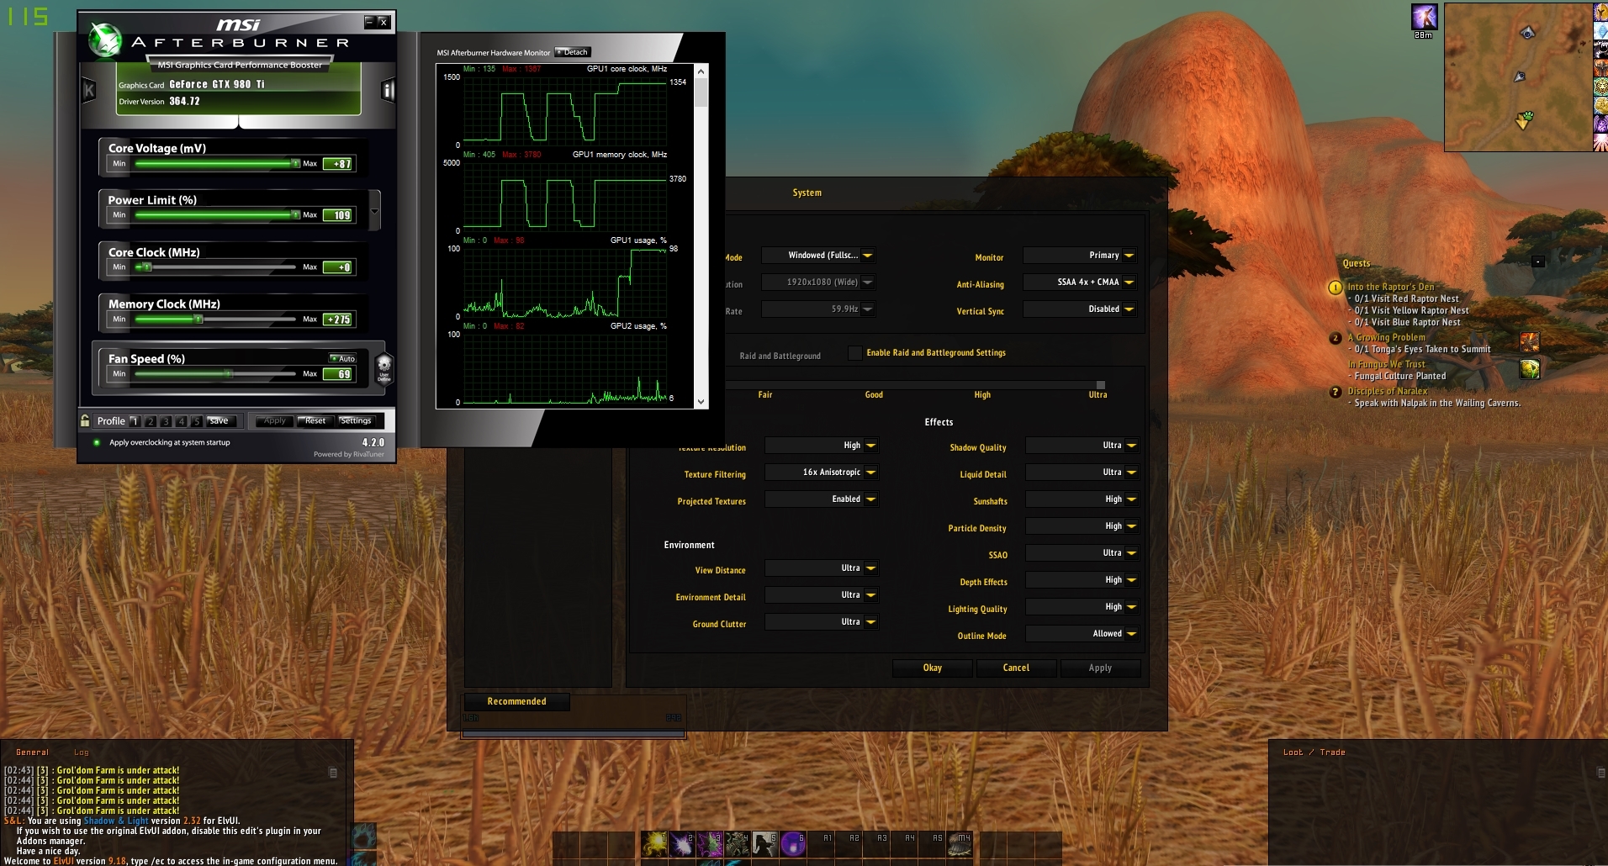
Task: Use the item in action slot M4
Action: (960, 843)
